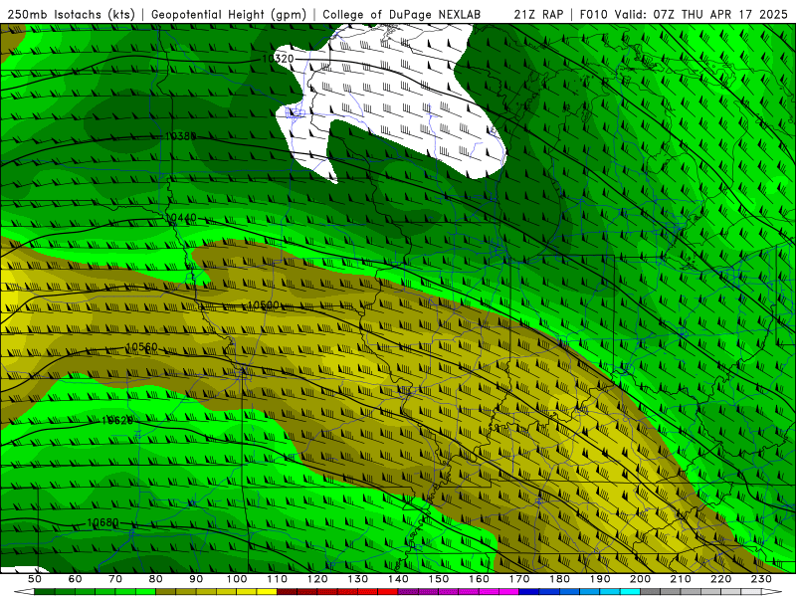Click the 10620 height contour label

point(117,420)
